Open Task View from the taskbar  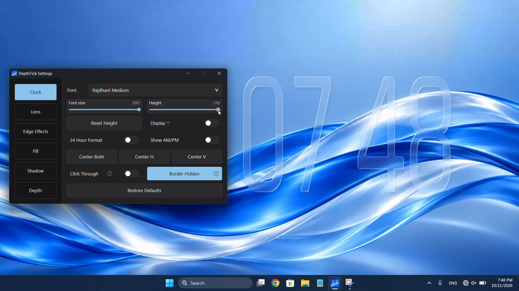coord(261,283)
